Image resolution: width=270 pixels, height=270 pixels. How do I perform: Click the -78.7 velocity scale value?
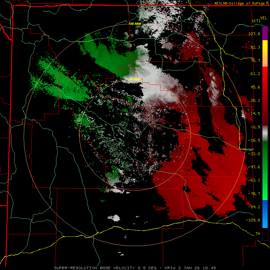click(254, 193)
